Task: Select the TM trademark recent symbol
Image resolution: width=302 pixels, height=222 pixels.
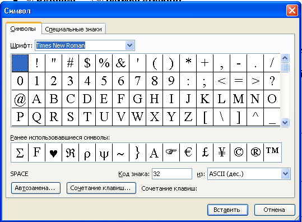Action: [x=272, y=152]
